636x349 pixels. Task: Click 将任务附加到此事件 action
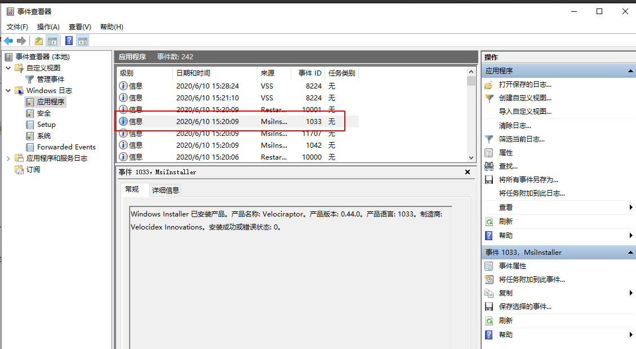click(x=531, y=280)
